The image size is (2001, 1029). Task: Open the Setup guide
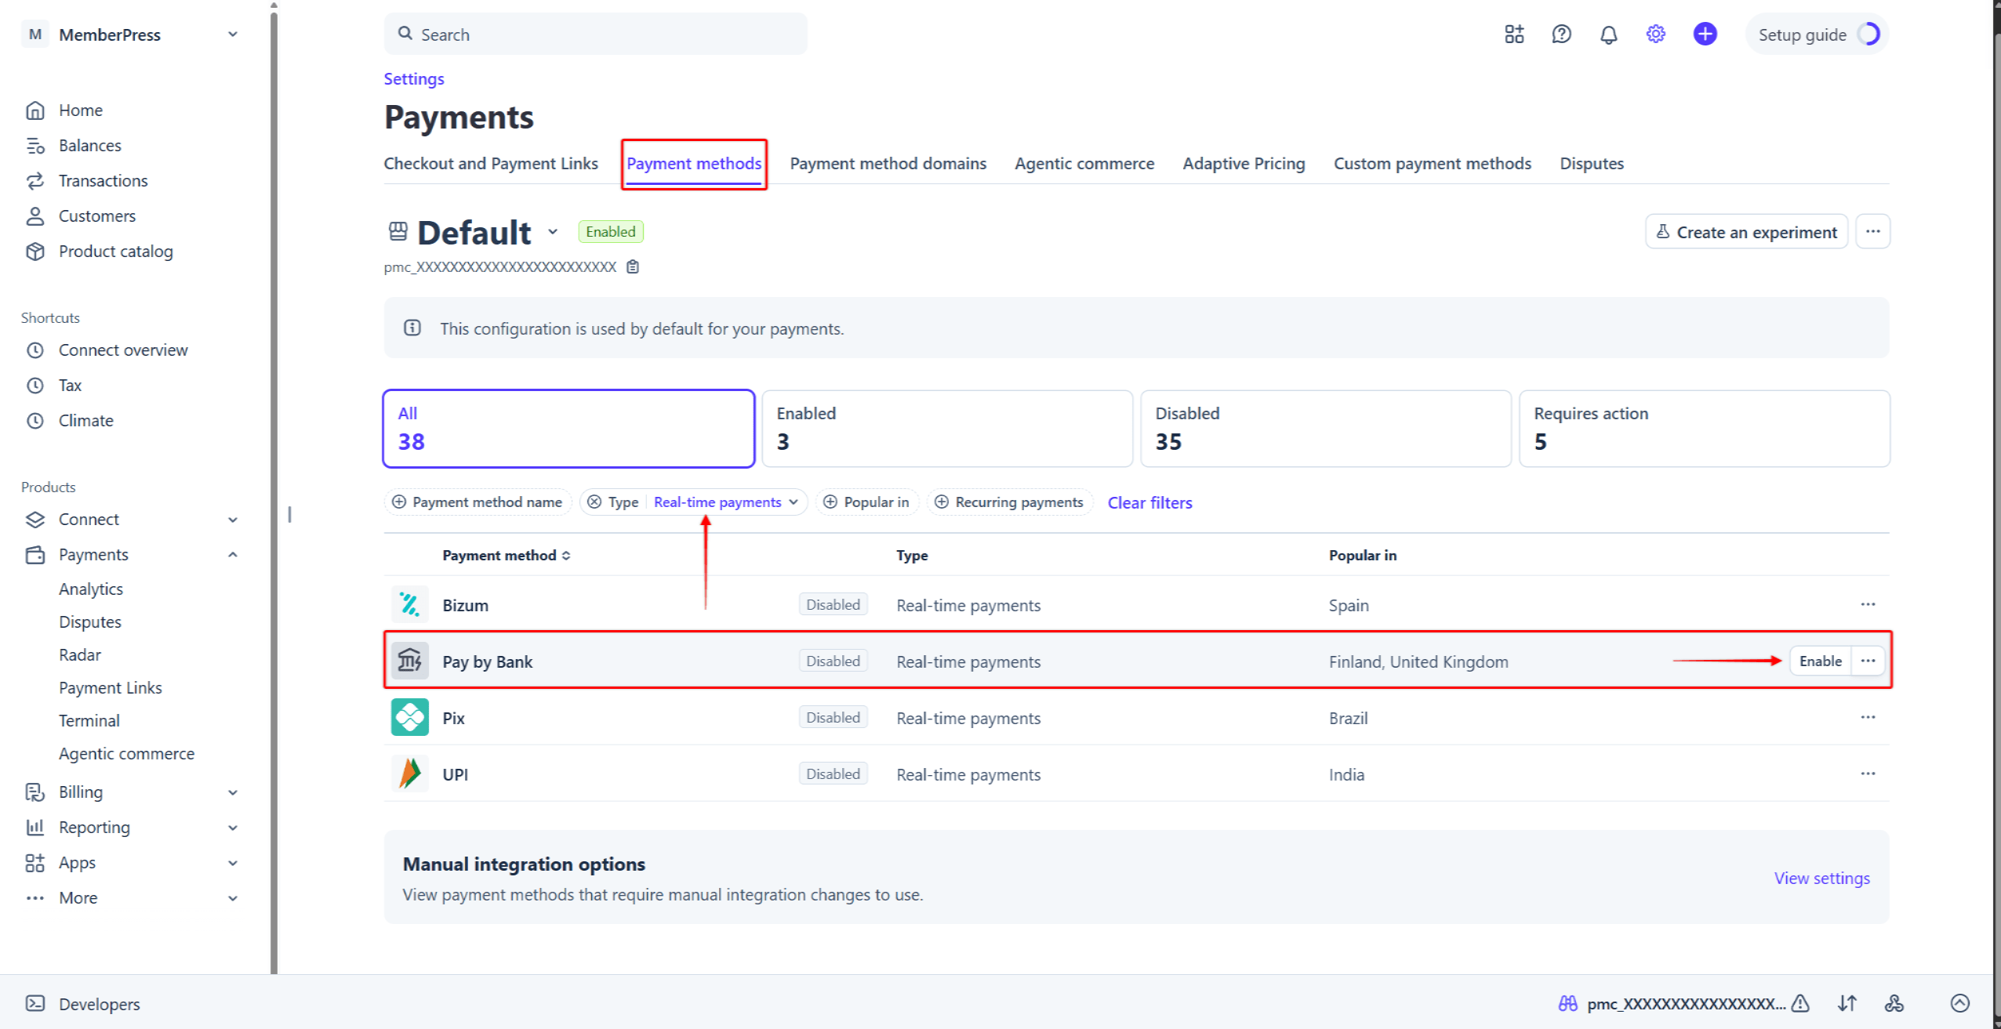pos(1818,34)
